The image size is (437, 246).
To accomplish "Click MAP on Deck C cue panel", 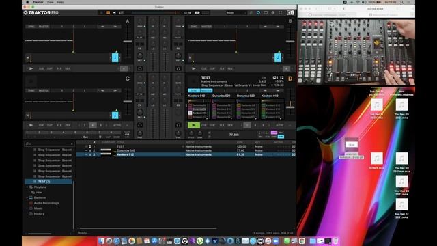I will click(x=108, y=137).
